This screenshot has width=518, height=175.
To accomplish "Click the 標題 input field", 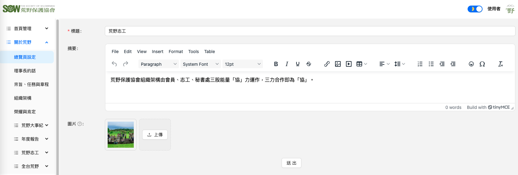I will 310,31.
